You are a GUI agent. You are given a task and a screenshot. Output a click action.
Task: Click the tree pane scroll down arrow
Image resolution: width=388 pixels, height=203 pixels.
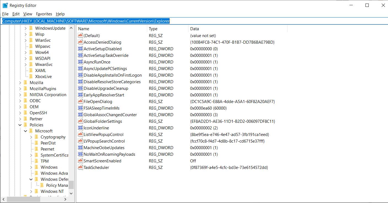point(71,193)
